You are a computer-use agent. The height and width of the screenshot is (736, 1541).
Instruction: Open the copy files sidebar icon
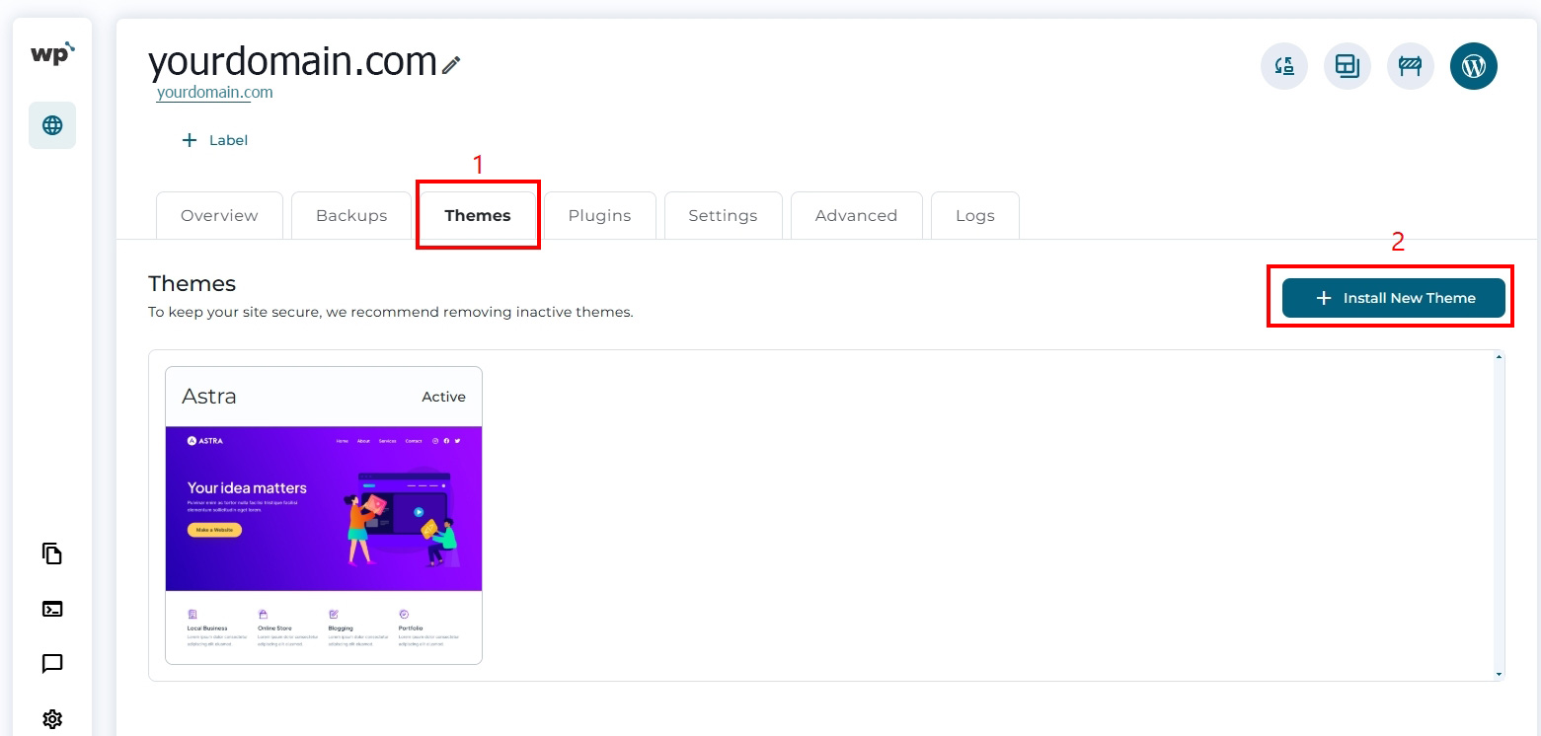click(52, 553)
